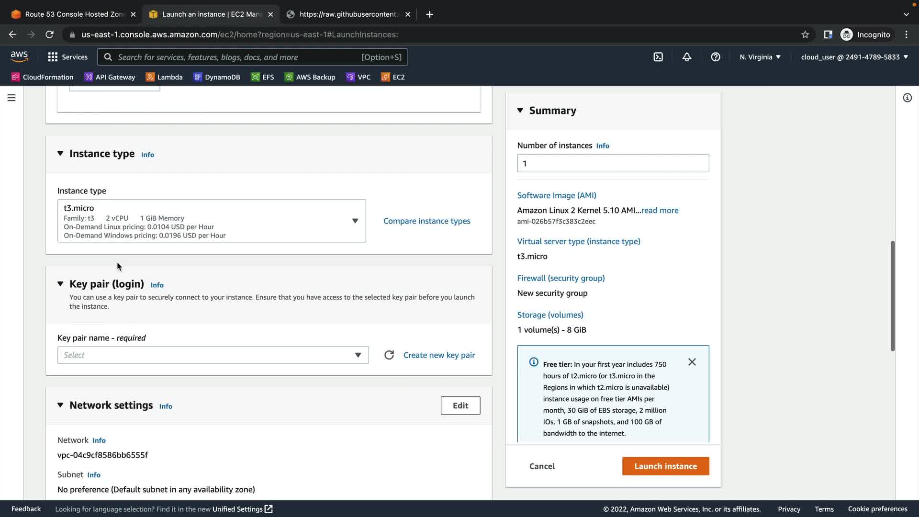Collapse the Summary panel
The width and height of the screenshot is (919, 517).
pos(520,111)
